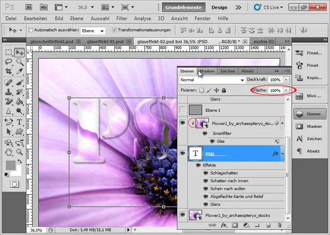
Task: Open the blend mode Normal dropdown
Action: (x=212, y=80)
